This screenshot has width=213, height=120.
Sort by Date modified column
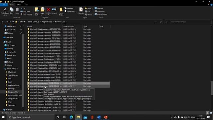(x=73, y=27)
